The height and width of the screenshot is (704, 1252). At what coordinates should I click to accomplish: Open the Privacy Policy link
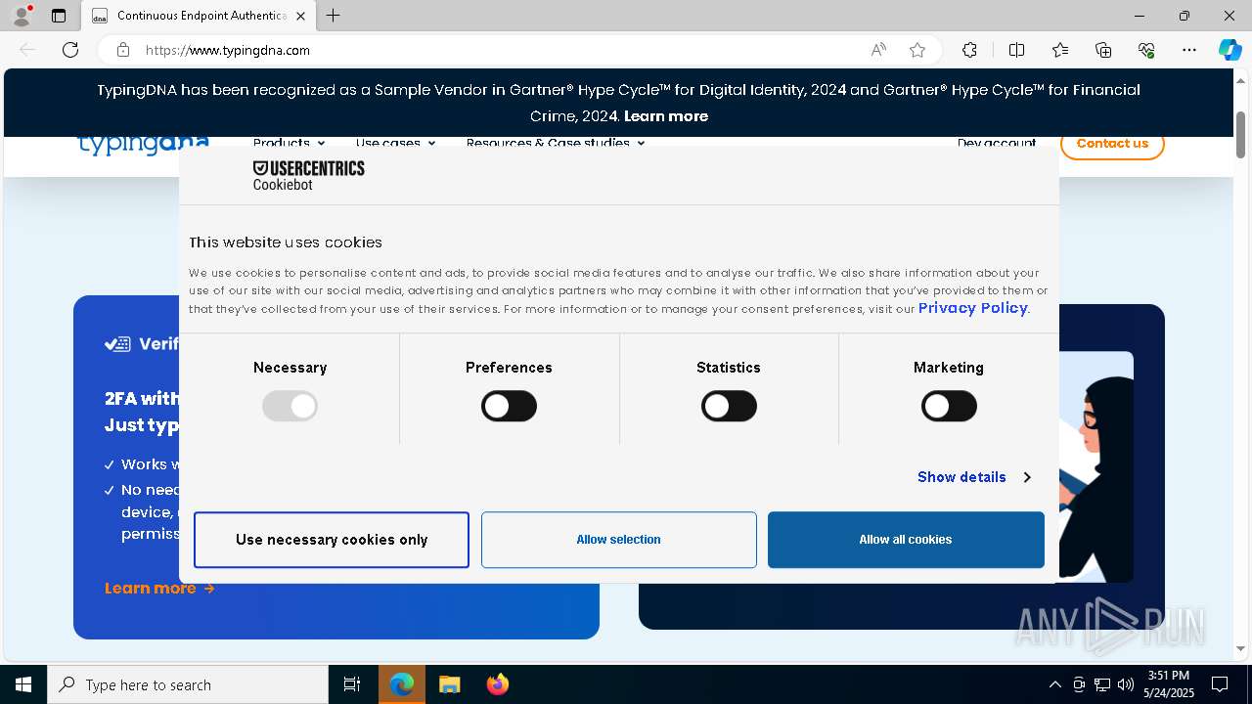(x=972, y=308)
